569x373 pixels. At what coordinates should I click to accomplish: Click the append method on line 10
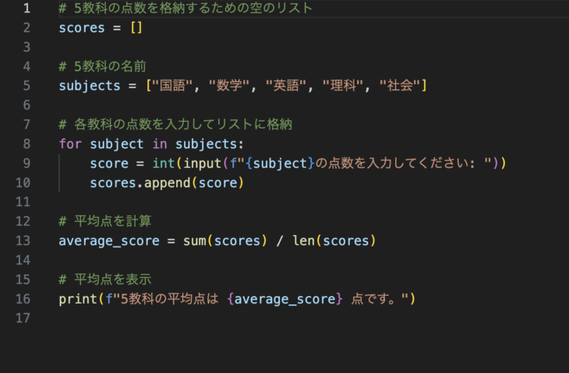point(168,183)
